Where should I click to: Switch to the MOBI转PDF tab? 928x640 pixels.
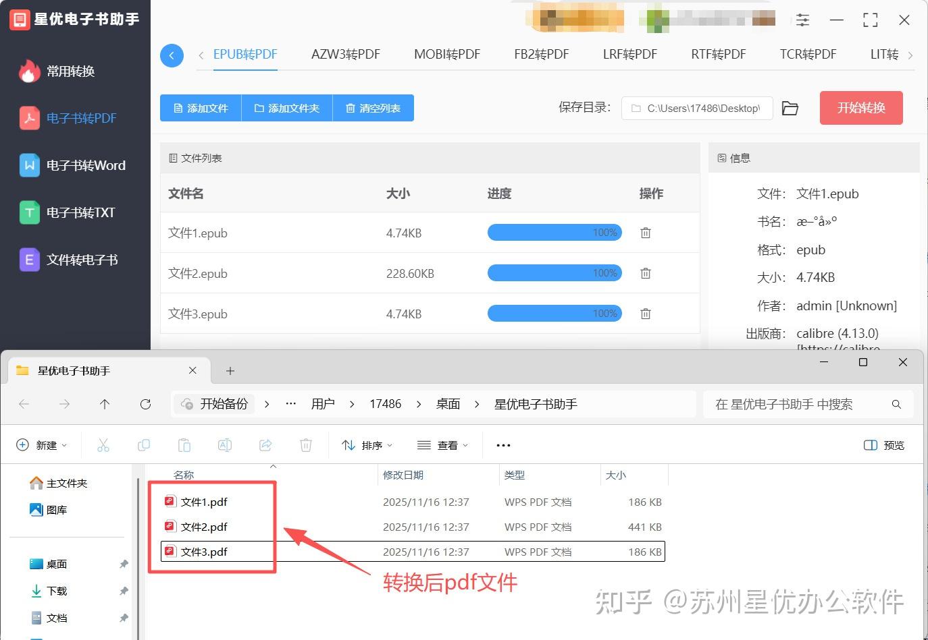[446, 54]
